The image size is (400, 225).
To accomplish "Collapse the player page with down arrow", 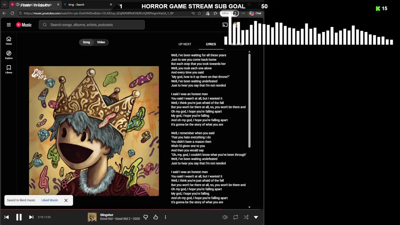I will 256,217.
